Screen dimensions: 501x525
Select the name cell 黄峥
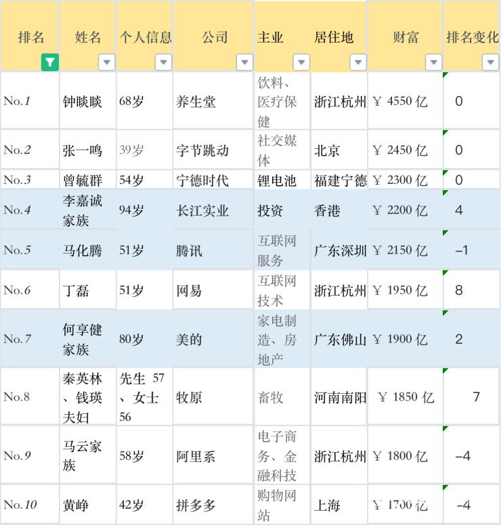[88, 504]
